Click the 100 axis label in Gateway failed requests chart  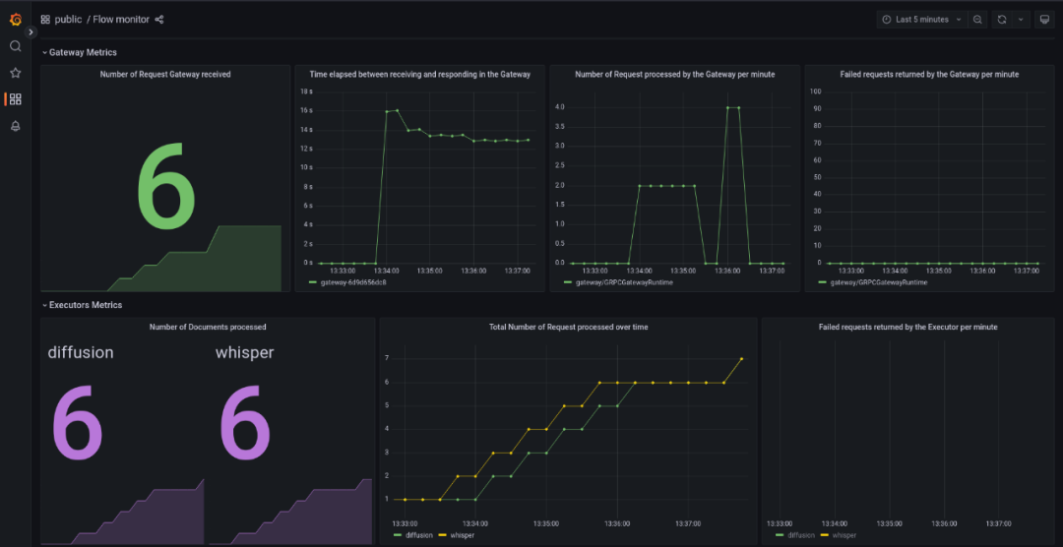(x=816, y=91)
